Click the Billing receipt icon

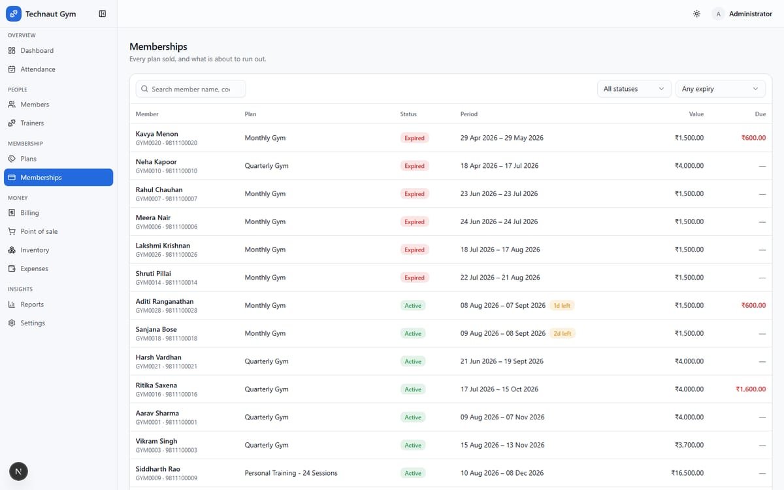12,213
